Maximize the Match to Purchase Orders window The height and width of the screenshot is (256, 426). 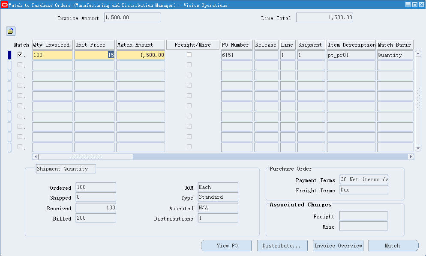point(415,5)
